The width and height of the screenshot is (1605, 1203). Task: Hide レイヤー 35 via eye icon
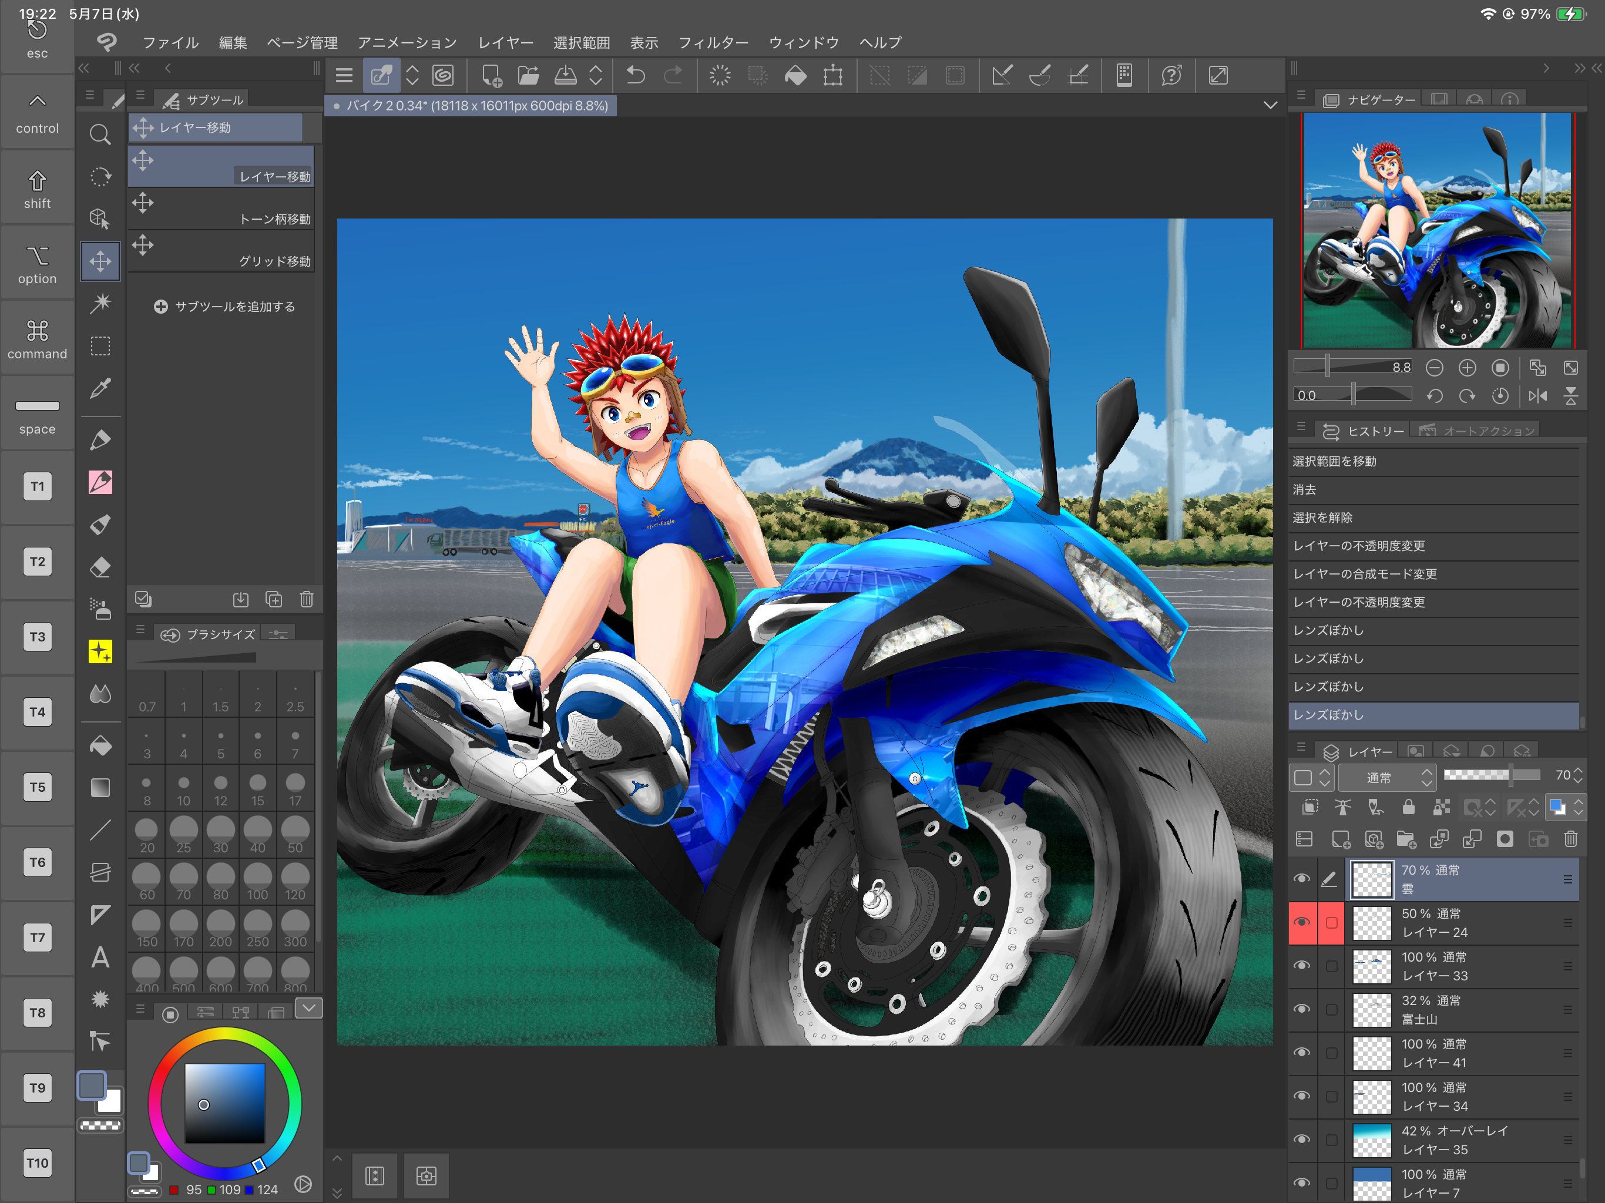click(1302, 1140)
